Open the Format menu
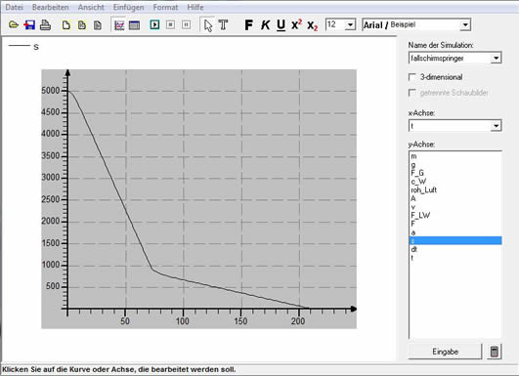 pyautogui.click(x=165, y=7)
